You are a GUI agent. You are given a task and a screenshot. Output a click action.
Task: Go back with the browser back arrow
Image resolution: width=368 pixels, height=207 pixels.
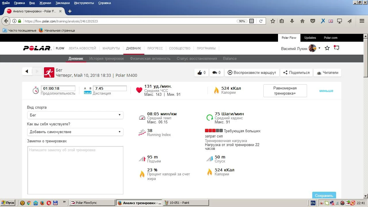tap(6, 21)
